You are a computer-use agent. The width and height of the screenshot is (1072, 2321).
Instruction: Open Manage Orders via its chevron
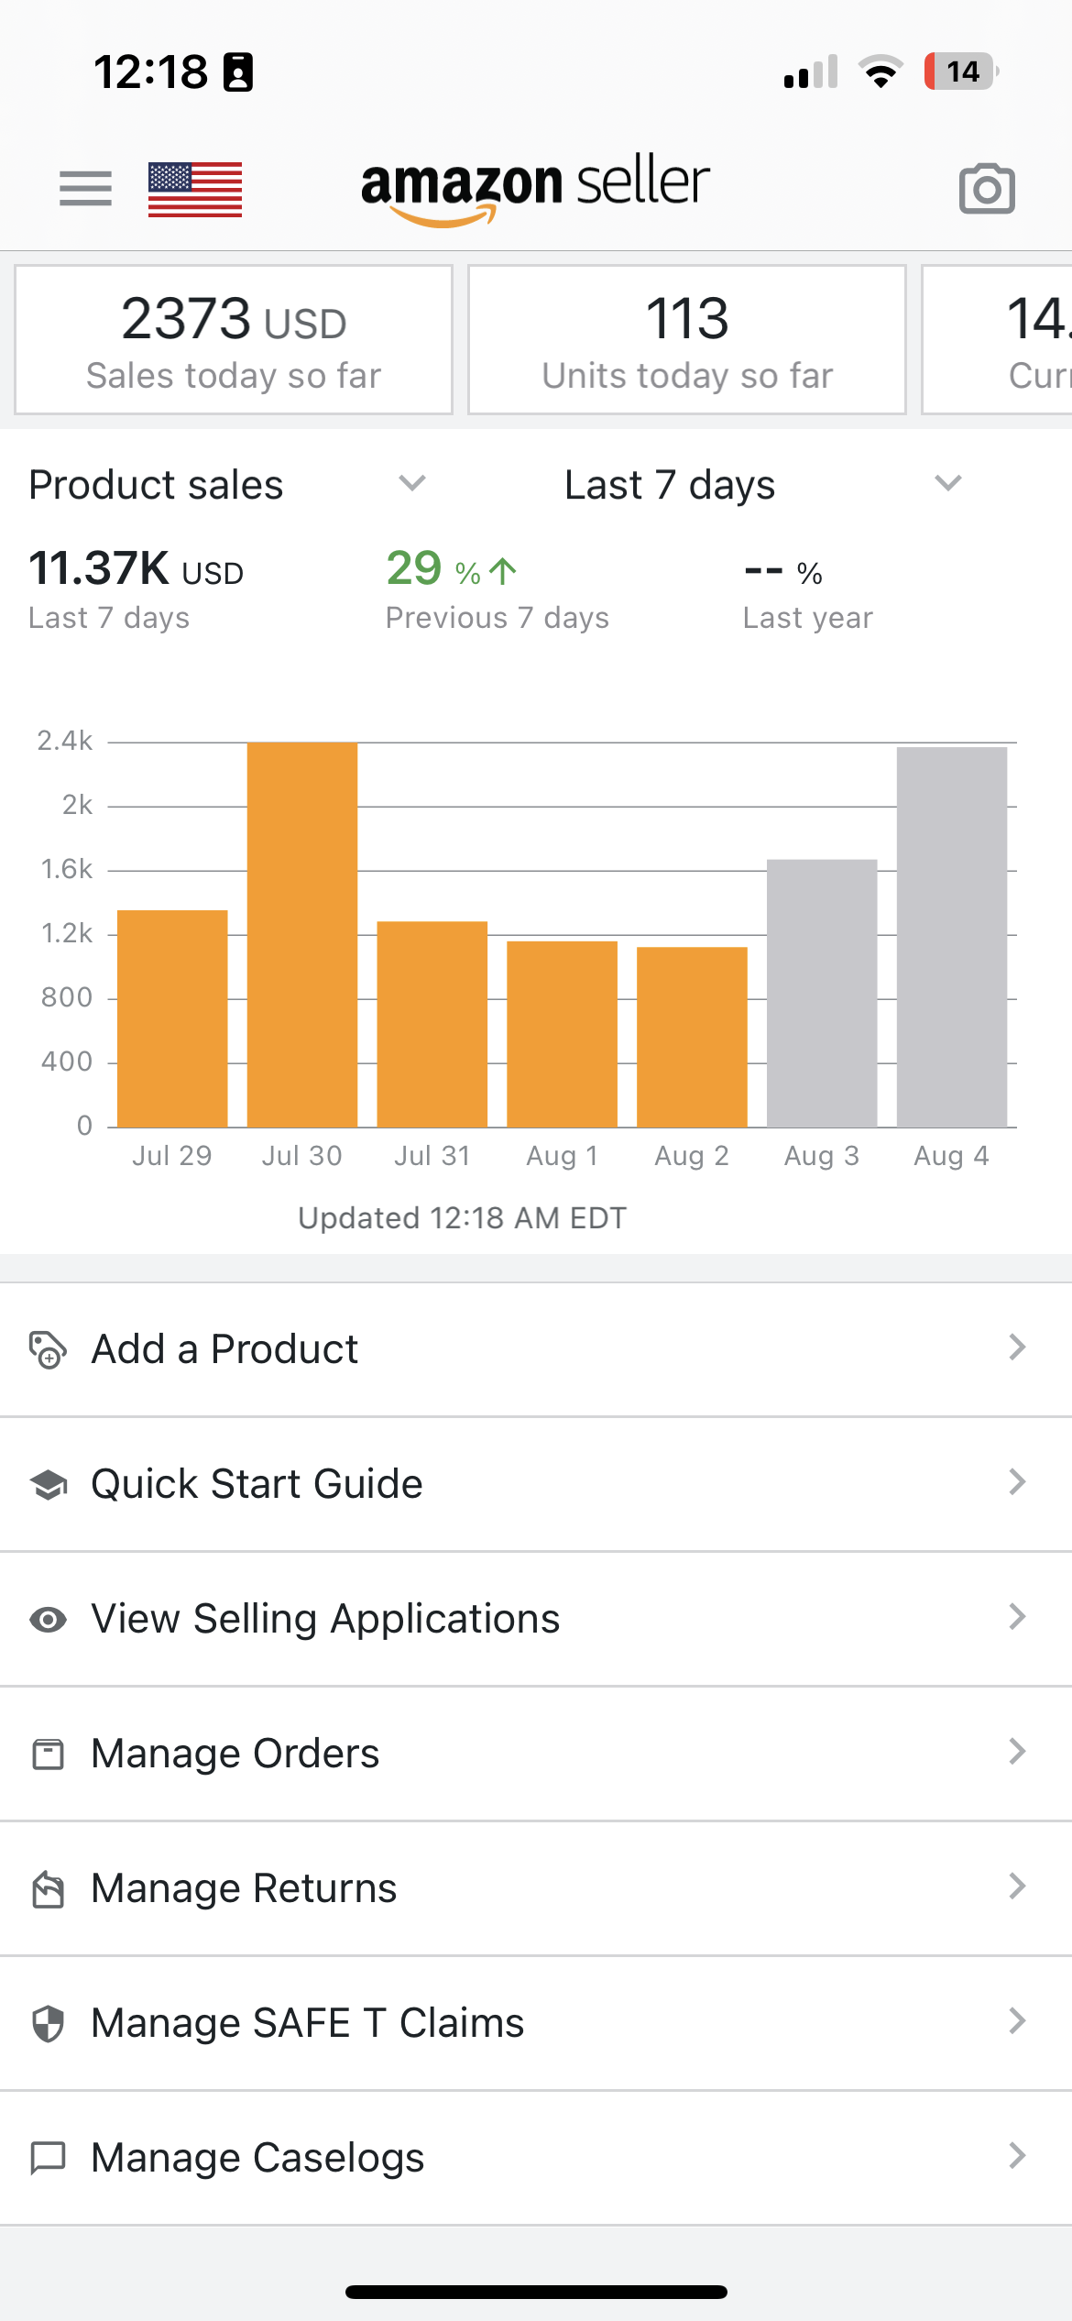pos(1016,1752)
